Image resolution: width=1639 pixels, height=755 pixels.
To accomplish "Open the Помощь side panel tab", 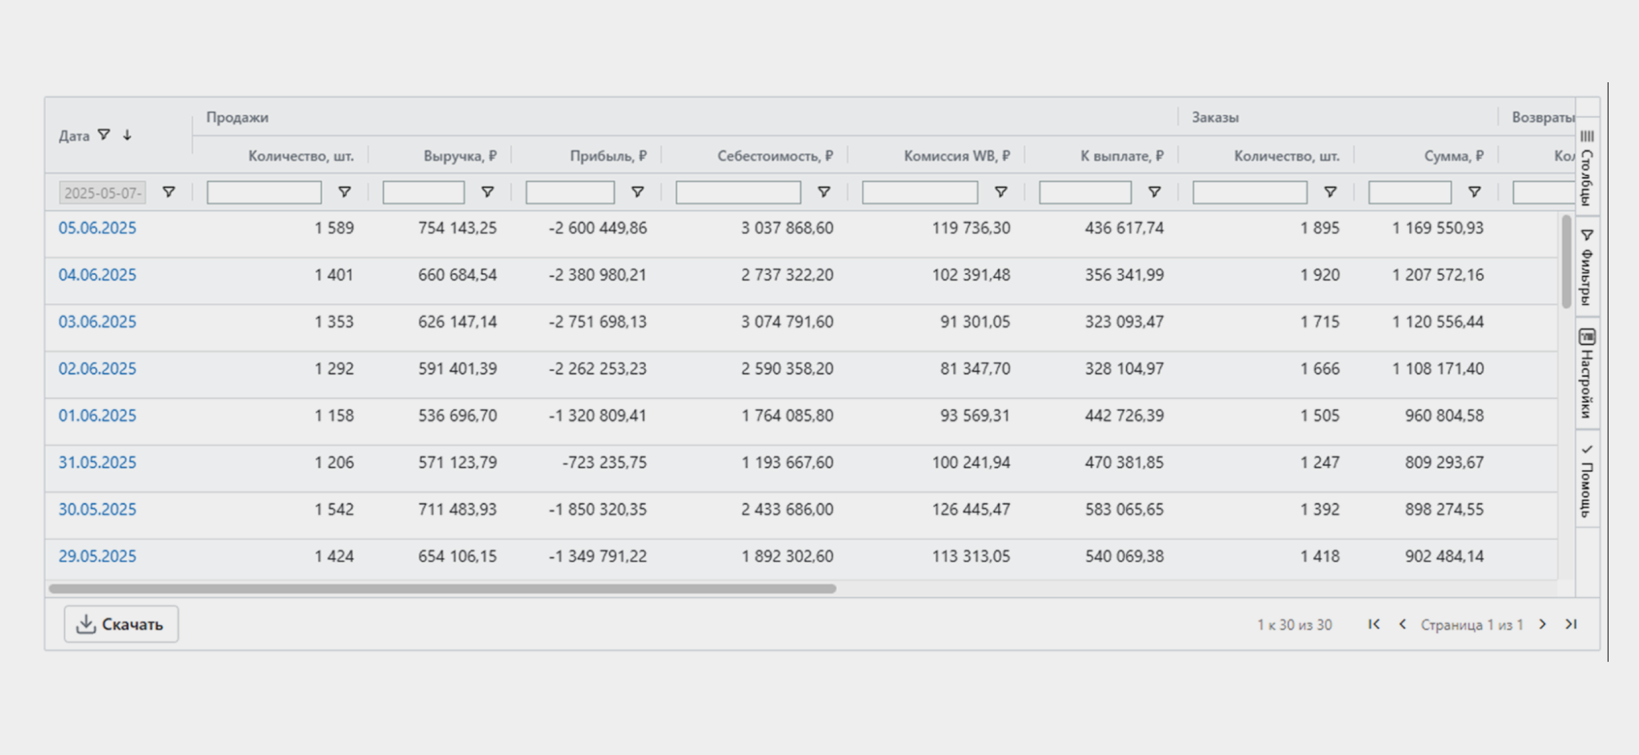I will [x=1587, y=480].
